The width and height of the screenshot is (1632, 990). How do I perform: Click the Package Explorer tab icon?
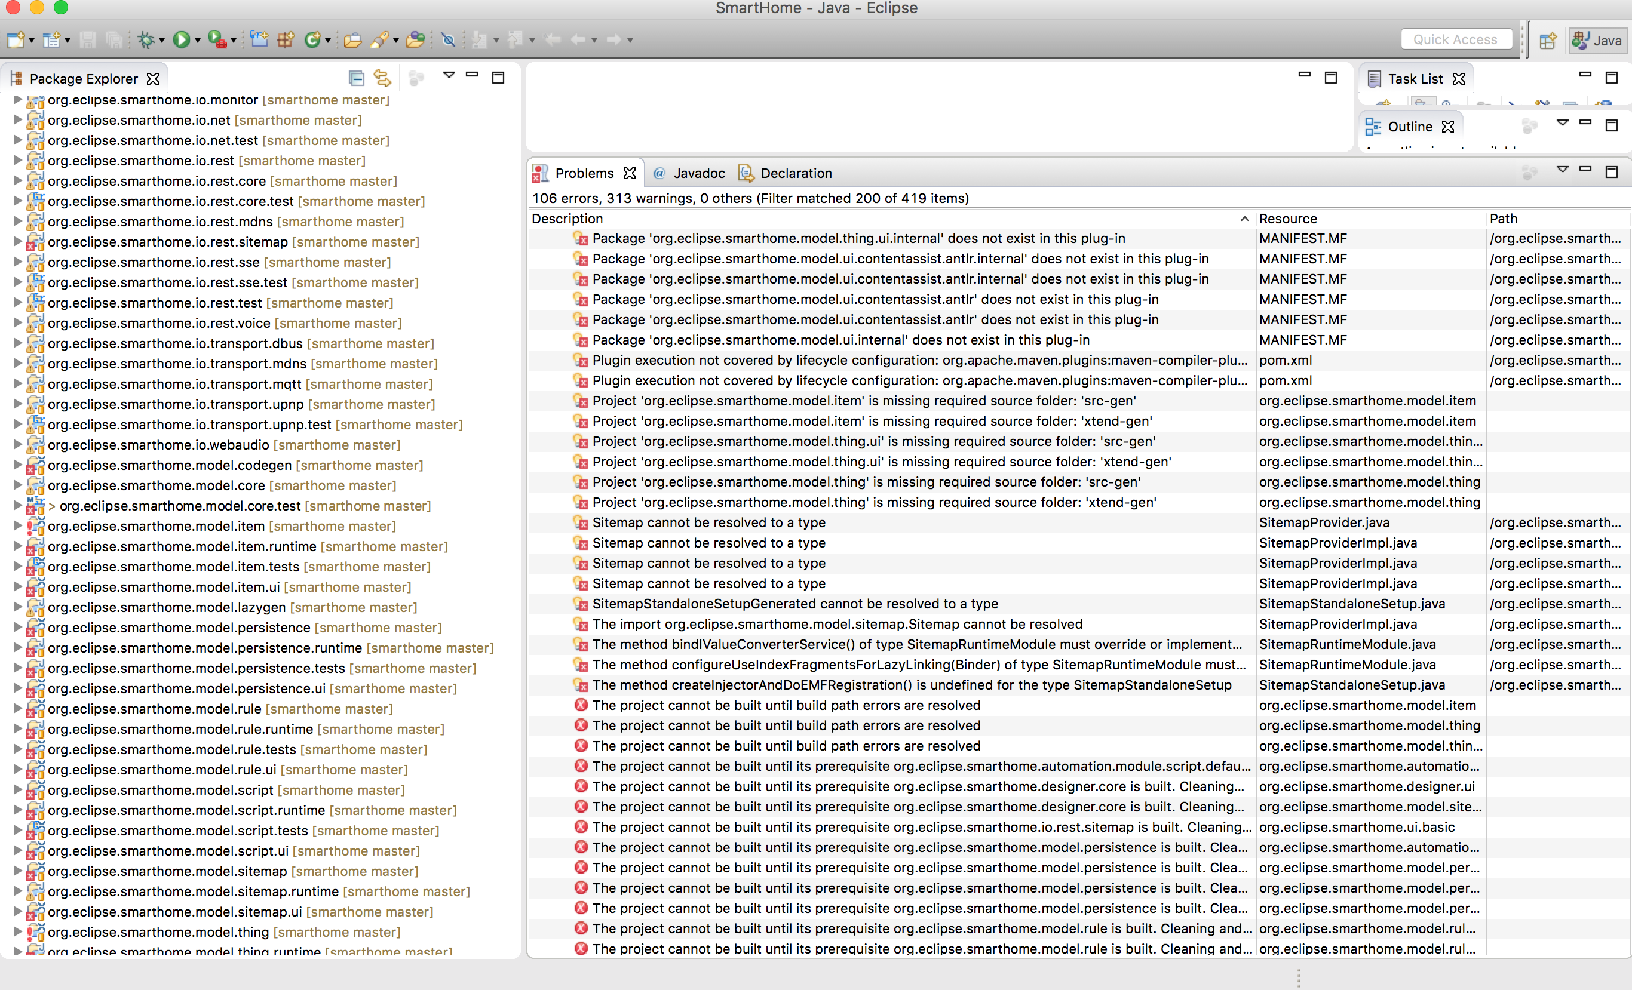pos(17,79)
